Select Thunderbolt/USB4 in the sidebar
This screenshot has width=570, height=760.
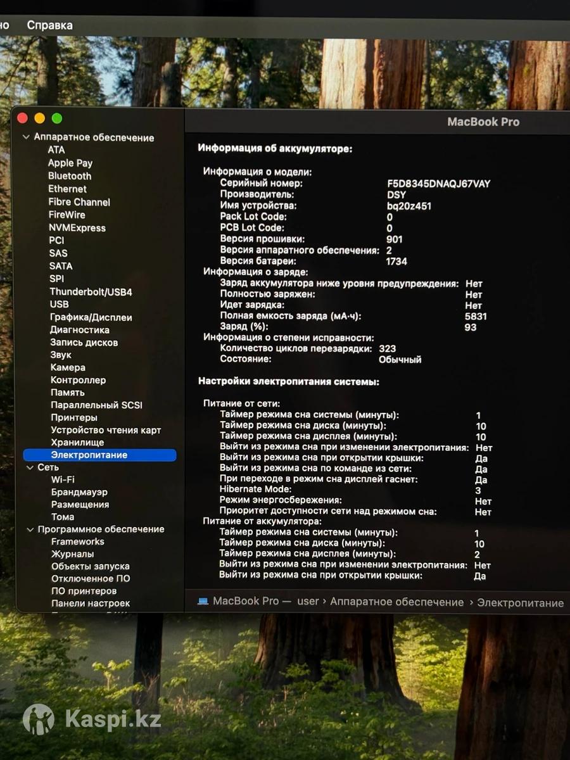(91, 292)
